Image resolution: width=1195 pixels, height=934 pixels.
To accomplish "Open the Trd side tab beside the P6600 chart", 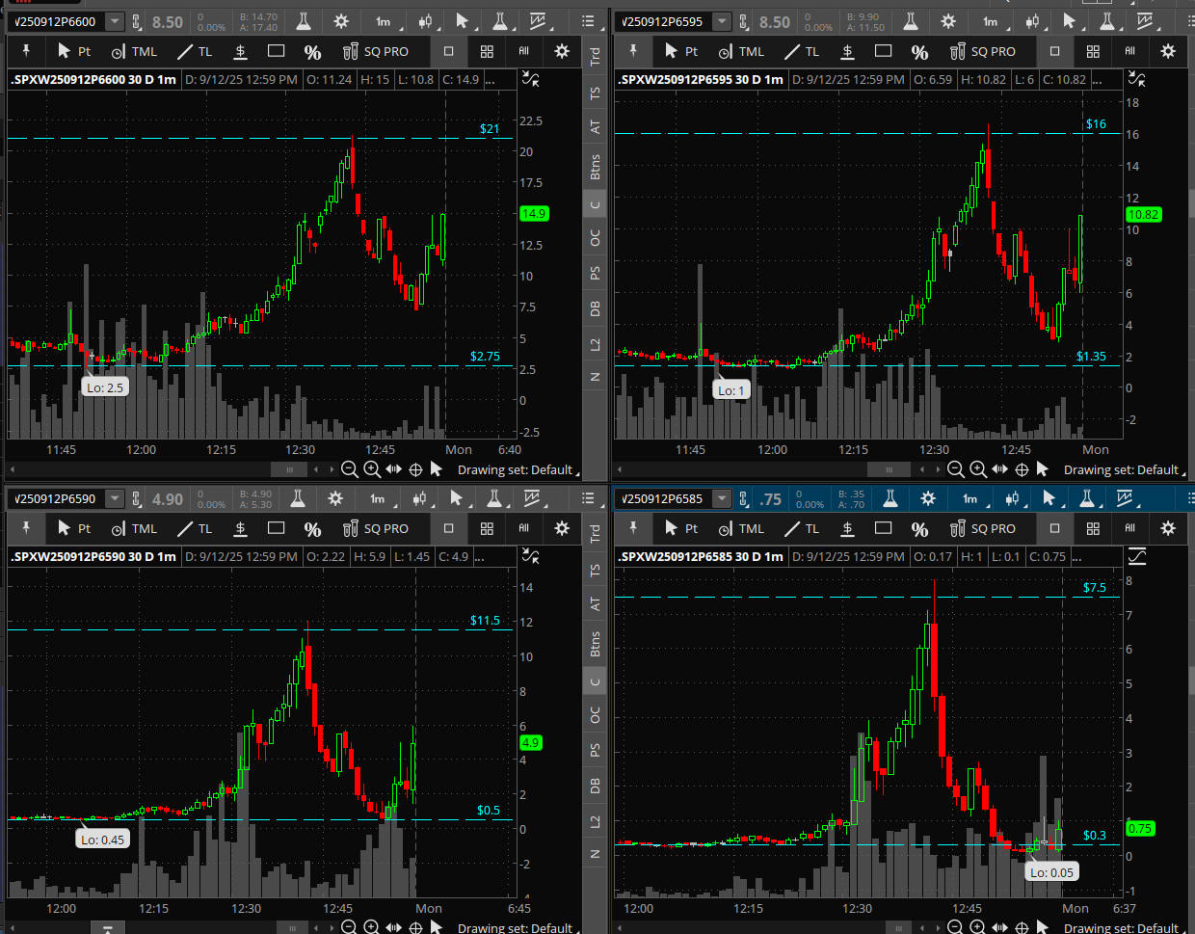I will pos(595,57).
